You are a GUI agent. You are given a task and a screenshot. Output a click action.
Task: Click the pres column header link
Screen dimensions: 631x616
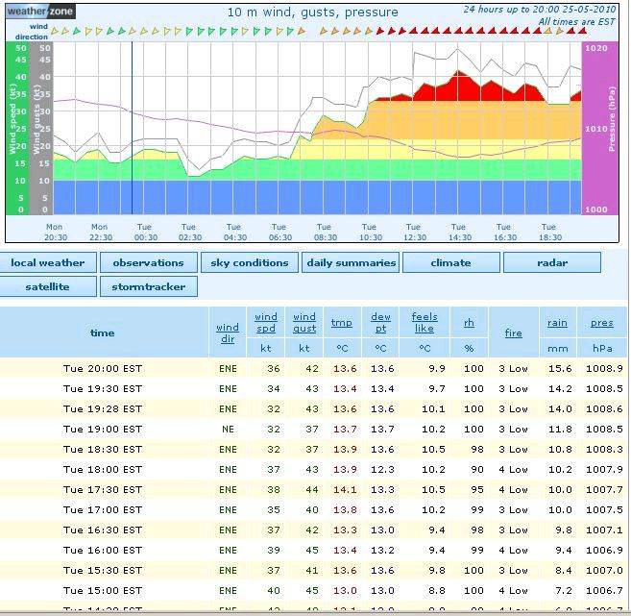(601, 323)
